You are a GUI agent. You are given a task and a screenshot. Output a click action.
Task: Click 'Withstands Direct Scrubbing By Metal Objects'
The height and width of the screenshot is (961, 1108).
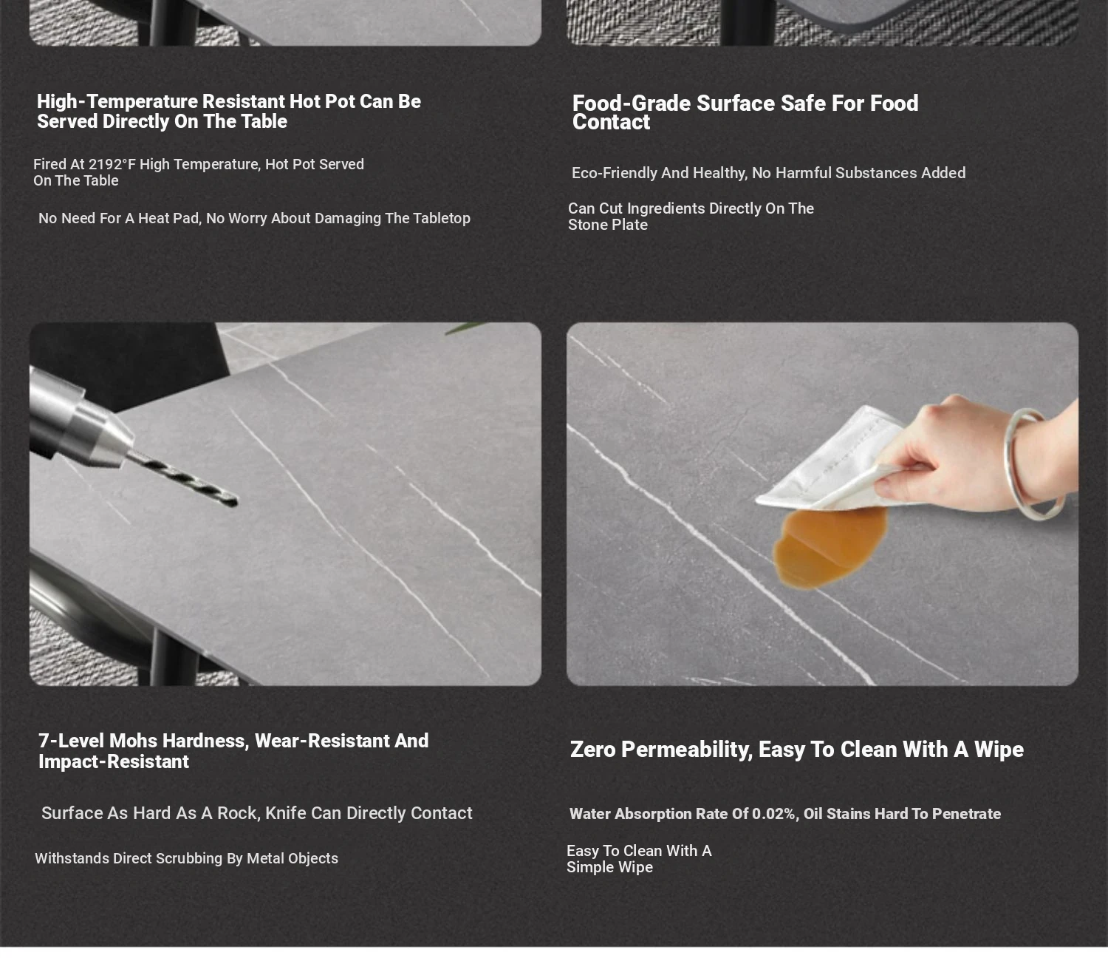[186, 858]
